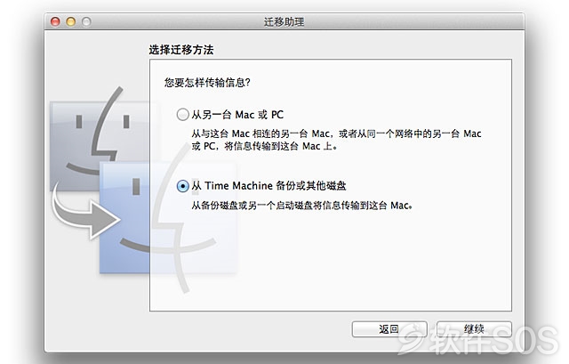The width and height of the screenshot is (569, 364).
Task: Click the grayed-out zoom window button
Action: click(x=86, y=21)
